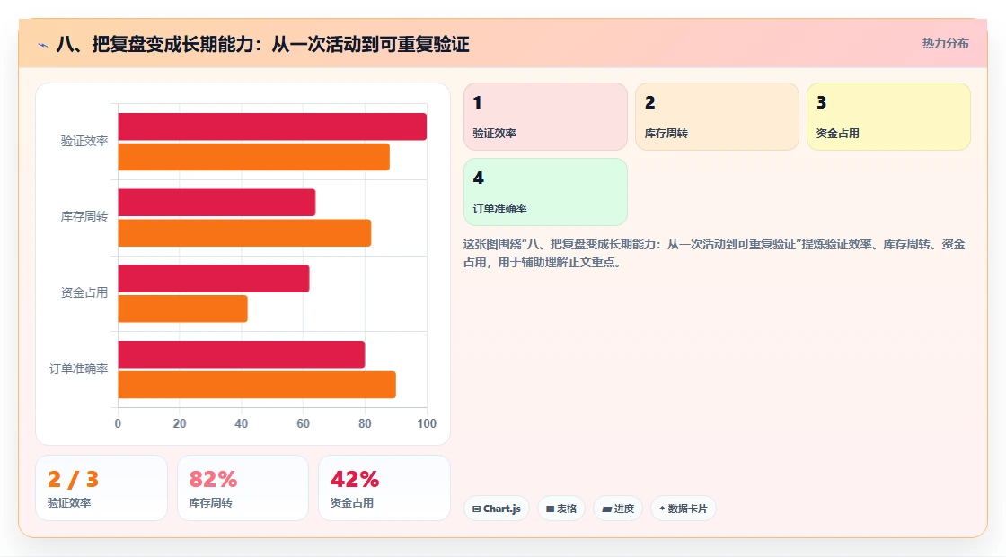Click the 进度 tag chip
This screenshot has width=1006, height=557.
(618, 509)
